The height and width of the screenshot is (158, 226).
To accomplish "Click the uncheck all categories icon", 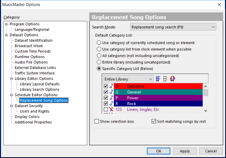I will point(165,79).
